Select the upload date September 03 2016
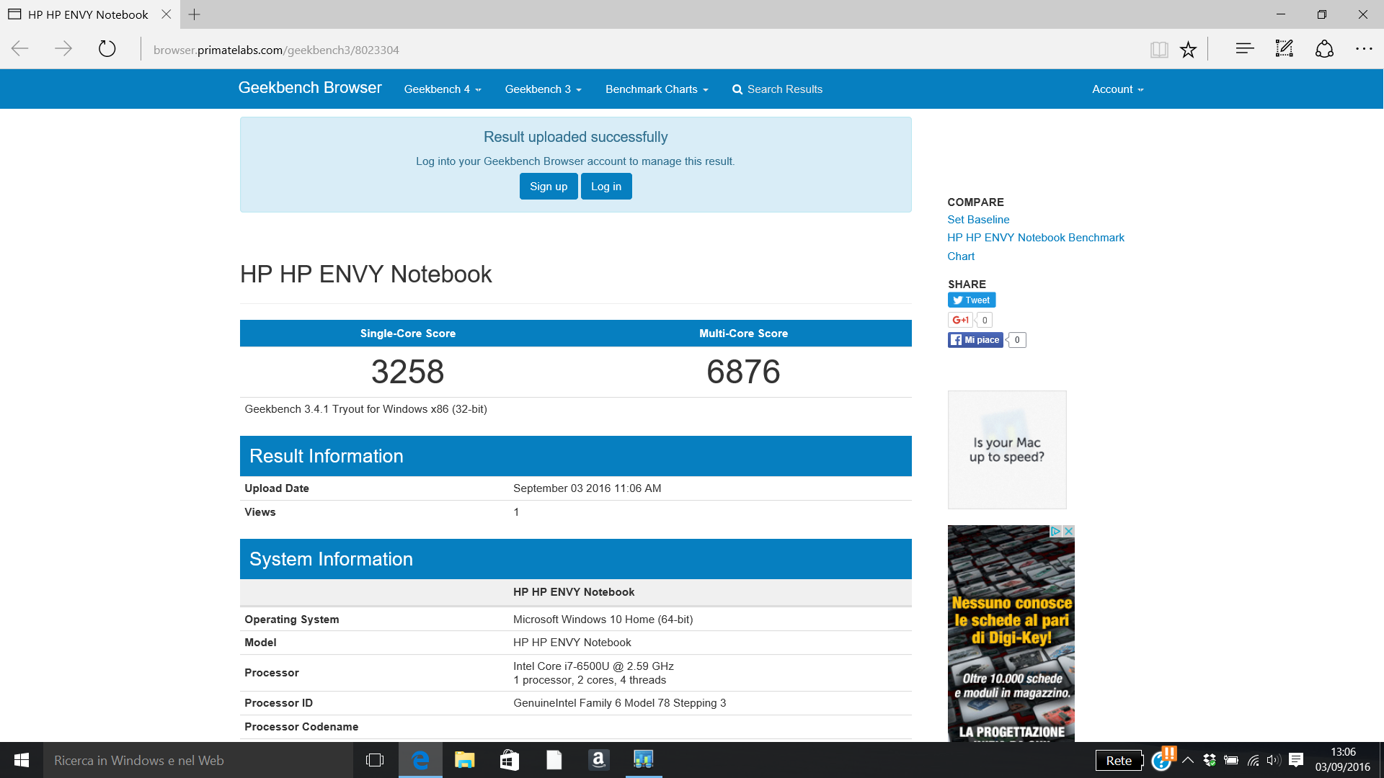 click(x=587, y=488)
